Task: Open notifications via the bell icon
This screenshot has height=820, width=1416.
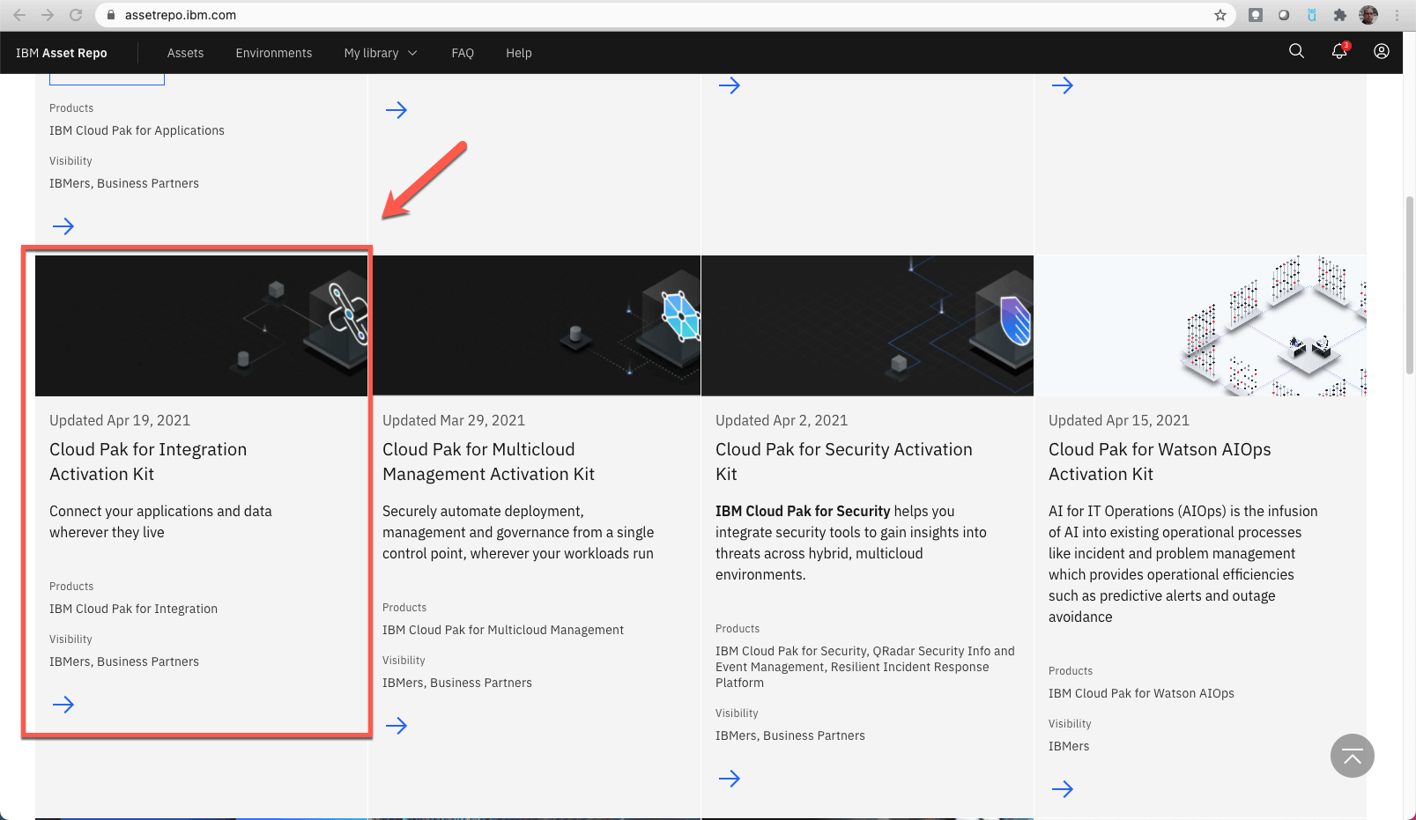Action: coord(1338,52)
